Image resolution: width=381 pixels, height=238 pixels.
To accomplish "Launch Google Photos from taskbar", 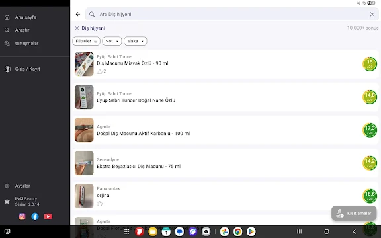I will point(224,231).
